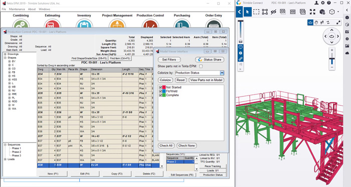
Task: Open the help question mark icon
Action: 328,3
